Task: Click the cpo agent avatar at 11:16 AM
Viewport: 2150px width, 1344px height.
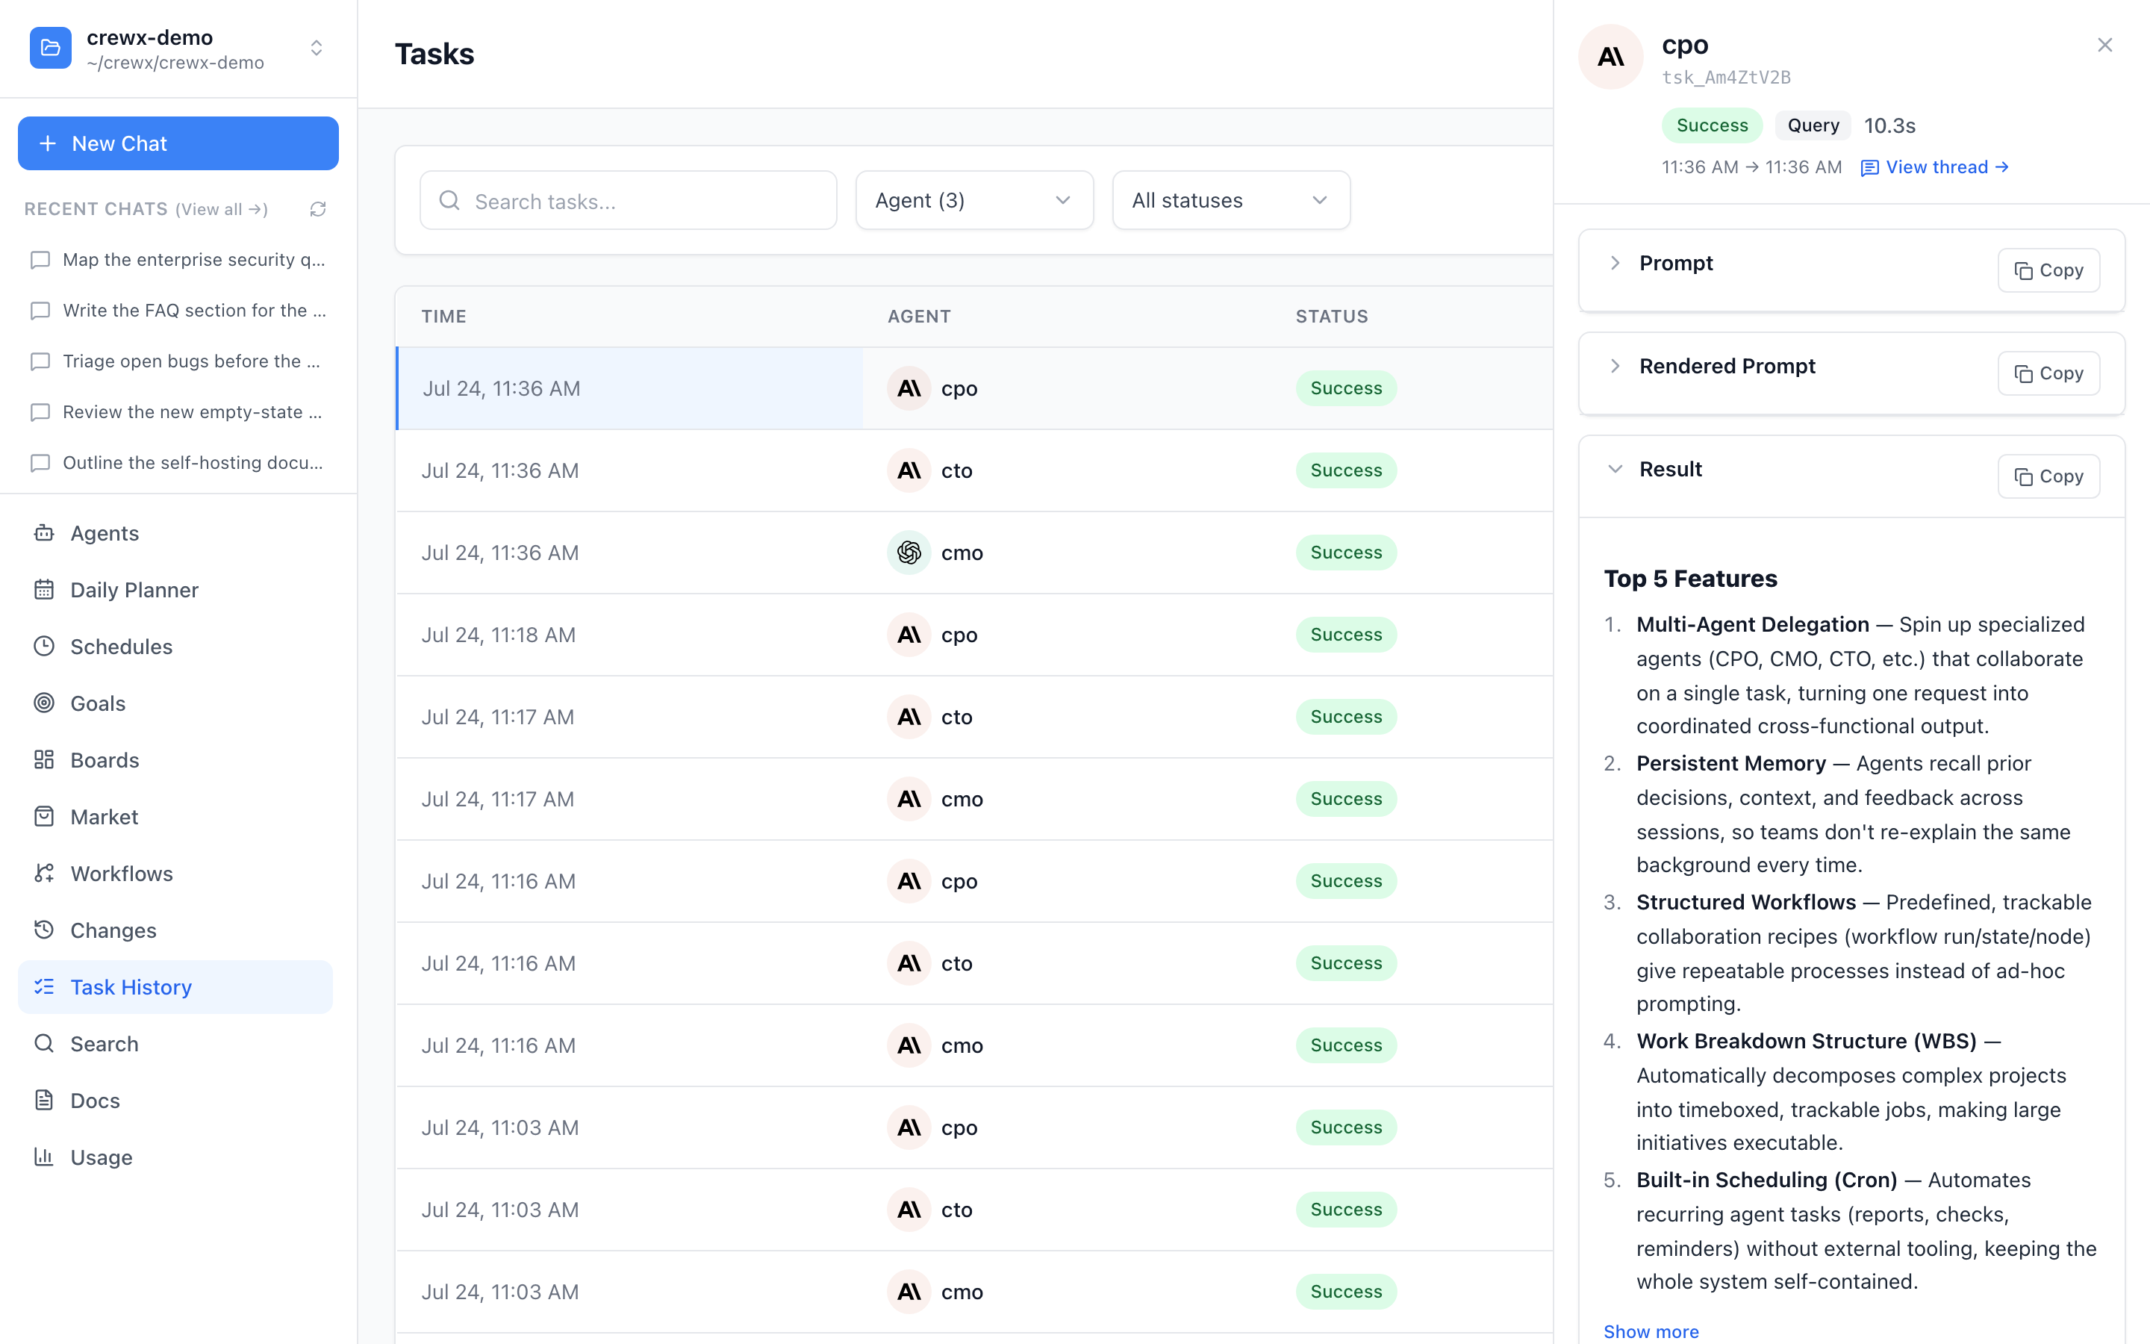Action: tap(909, 881)
